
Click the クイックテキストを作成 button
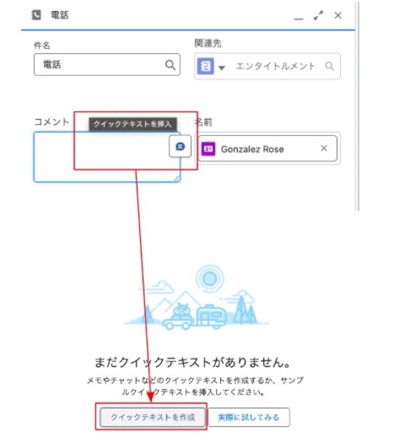tap(153, 418)
